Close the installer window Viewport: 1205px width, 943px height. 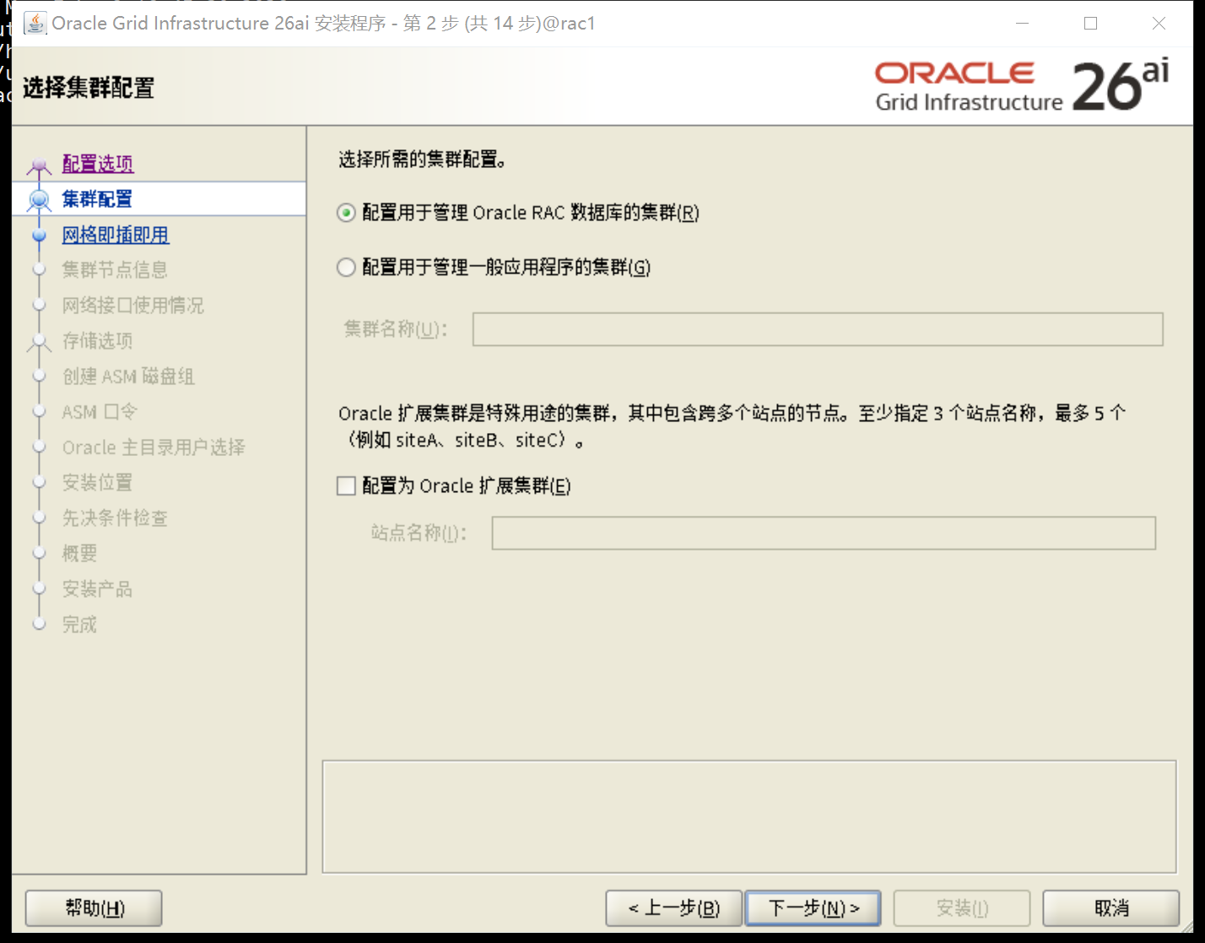point(1159,23)
